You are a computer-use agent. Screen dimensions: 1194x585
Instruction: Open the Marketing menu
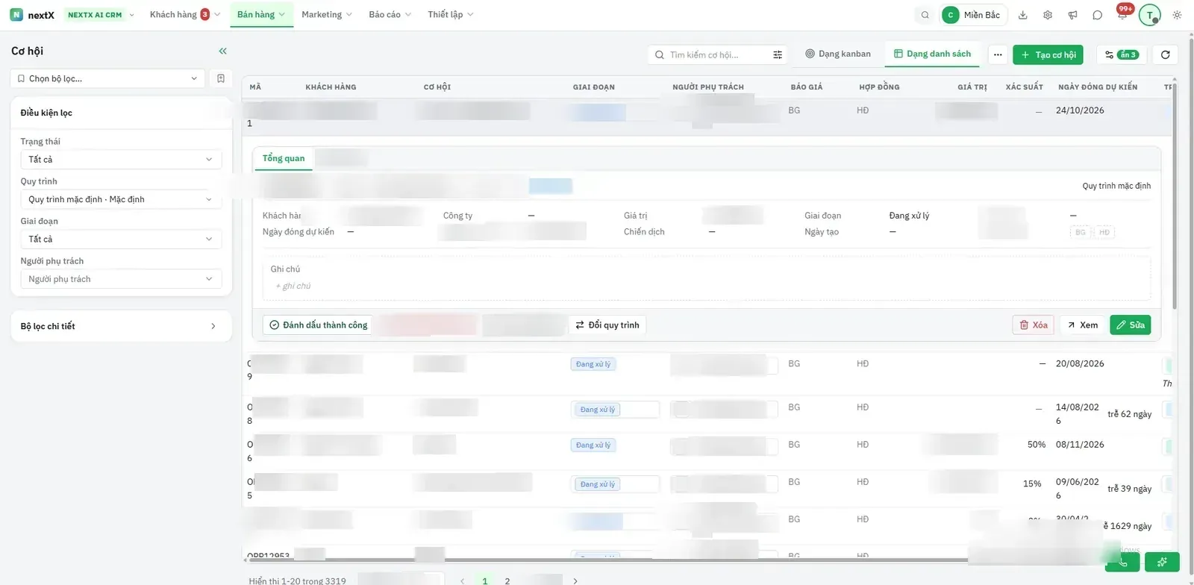(327, 14)
